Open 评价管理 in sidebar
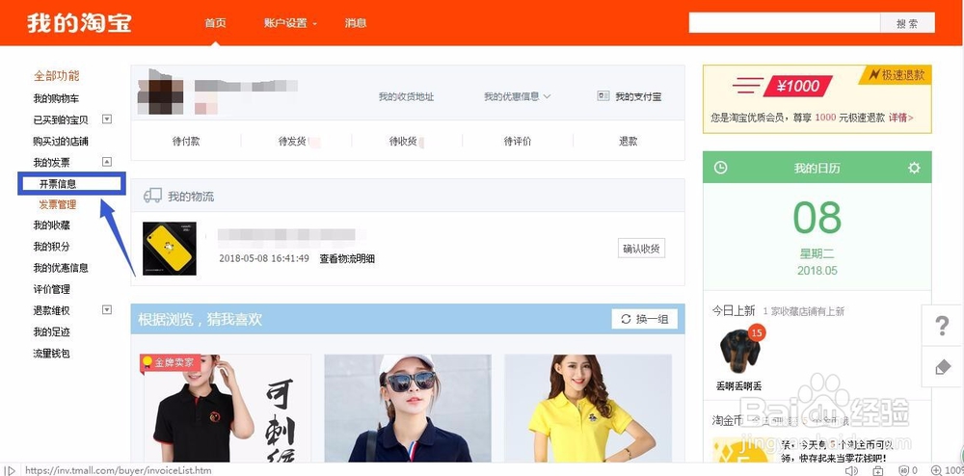 pyautogui.click(x=52, y=289)
